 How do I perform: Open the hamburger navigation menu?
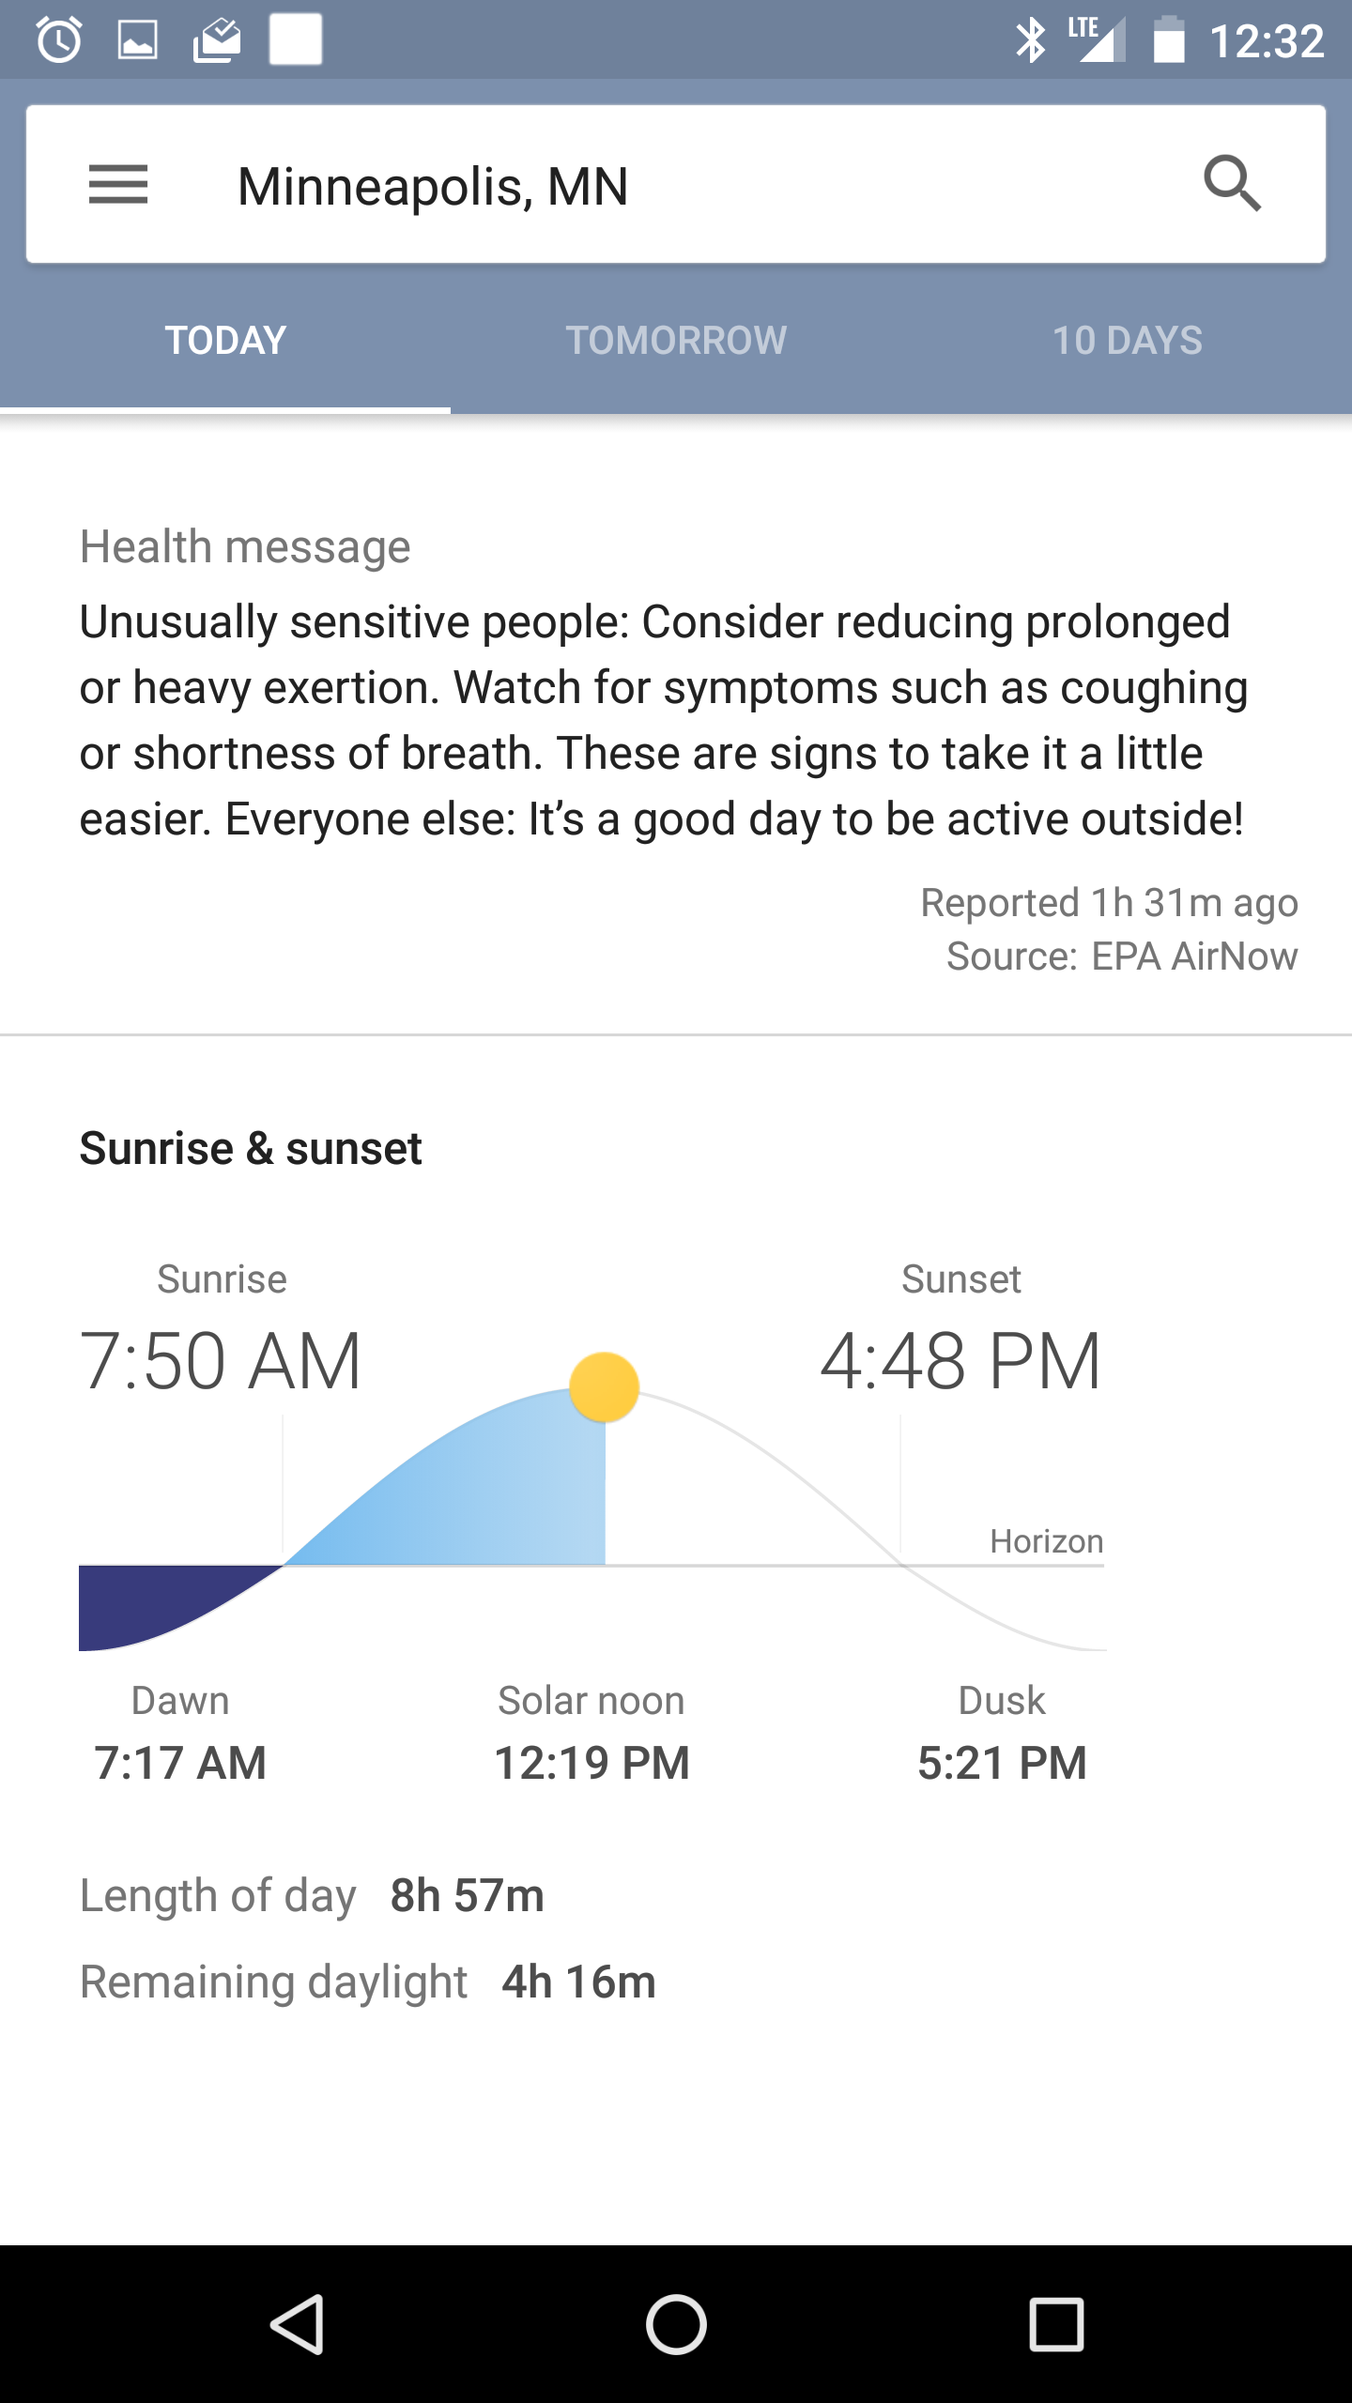(x=118, y=185)
